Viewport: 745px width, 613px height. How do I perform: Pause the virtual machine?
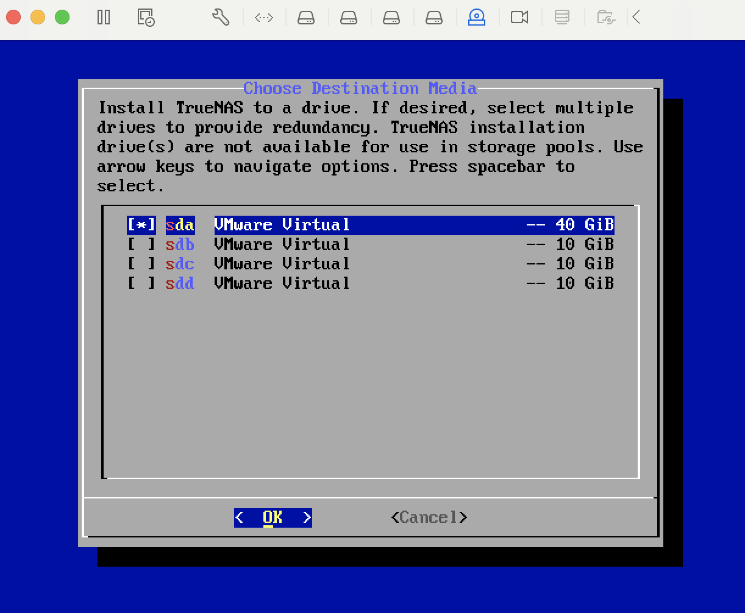[104, 17]
